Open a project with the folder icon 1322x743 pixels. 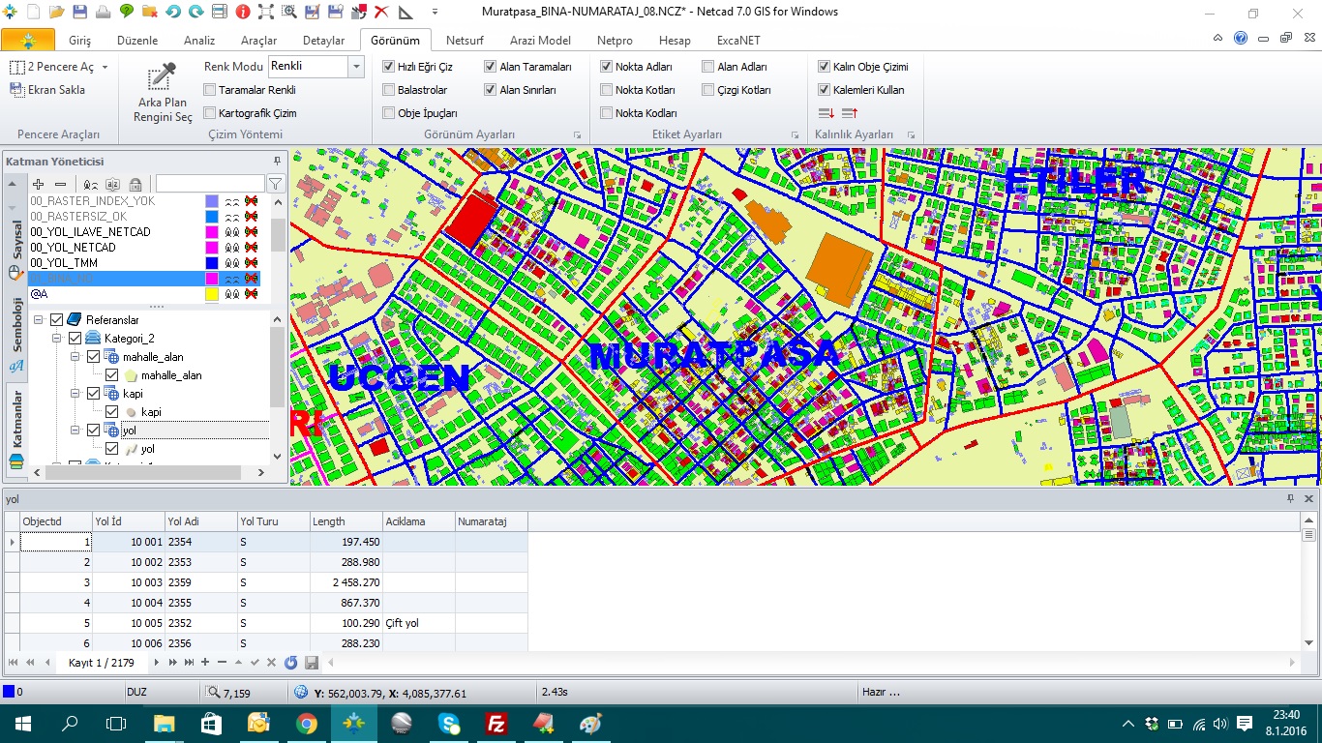tap(57, 13)
